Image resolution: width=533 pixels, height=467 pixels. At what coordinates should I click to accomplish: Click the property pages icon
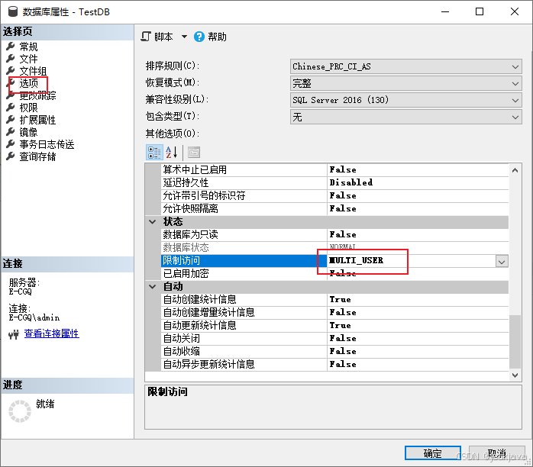tap(194, 153)
